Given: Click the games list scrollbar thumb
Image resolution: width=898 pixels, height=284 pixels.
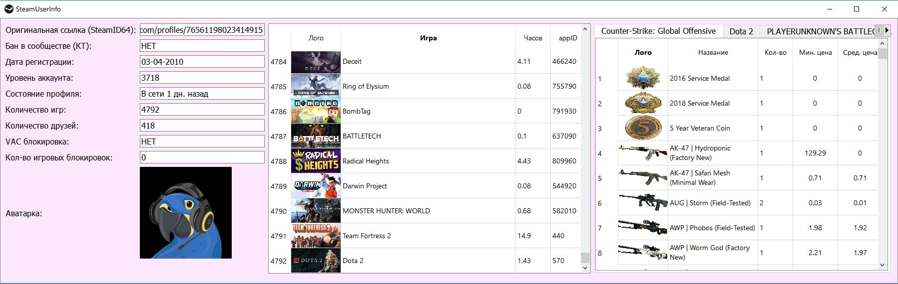Looking at the screenshot, I should pyautogui.click(x=585, y=257).
